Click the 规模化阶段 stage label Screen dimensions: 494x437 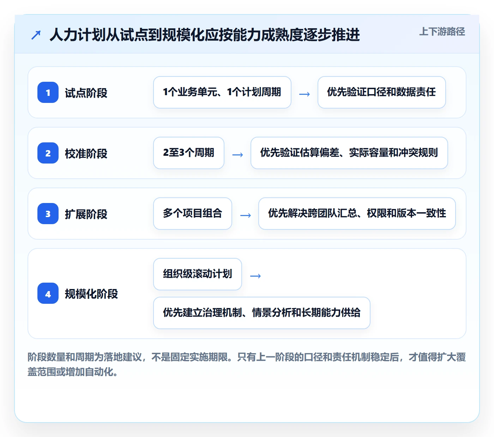tap(91, 294)
